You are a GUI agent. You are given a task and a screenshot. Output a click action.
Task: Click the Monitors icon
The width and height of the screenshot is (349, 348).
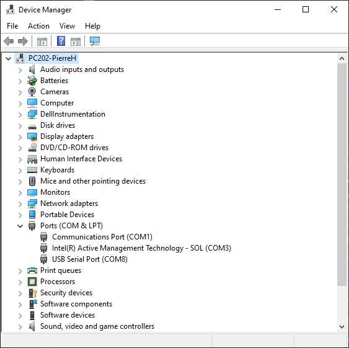32,192
